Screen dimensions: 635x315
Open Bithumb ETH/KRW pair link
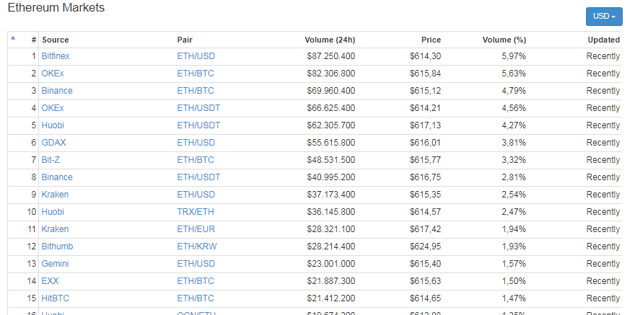pyautogui.click(x=197, y=247)
